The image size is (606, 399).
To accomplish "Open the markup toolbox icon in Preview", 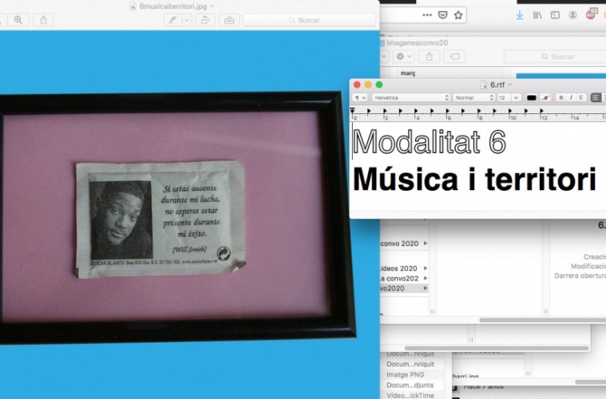I will [228, 20].
